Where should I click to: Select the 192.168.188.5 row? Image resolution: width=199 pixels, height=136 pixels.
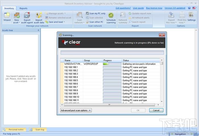110,81
